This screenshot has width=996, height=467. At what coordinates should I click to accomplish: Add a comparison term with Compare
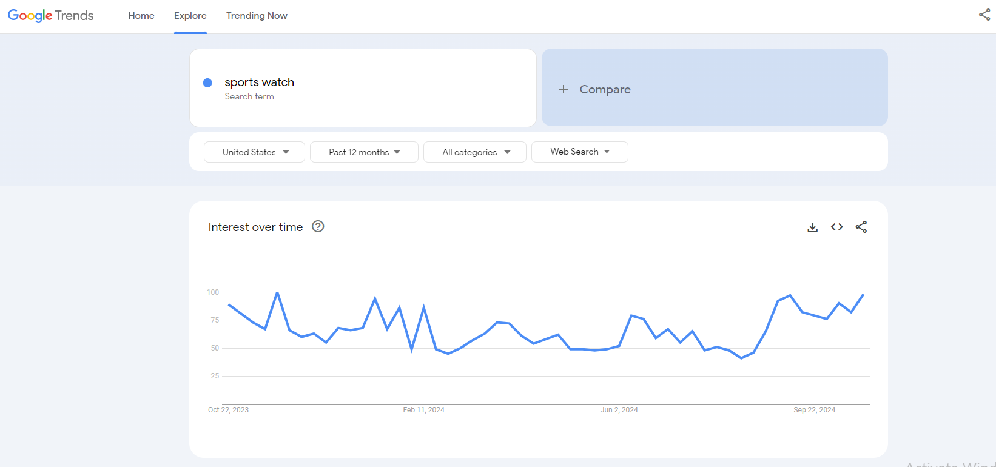tap(715, 88)
